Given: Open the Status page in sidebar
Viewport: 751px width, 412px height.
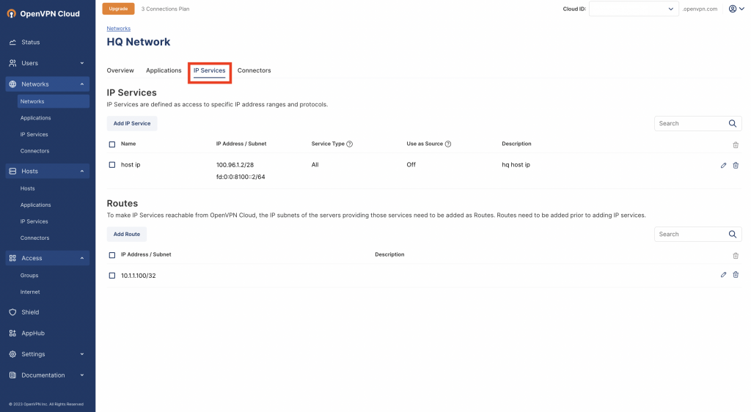Looking at the screenshot, I should point(30,42).
